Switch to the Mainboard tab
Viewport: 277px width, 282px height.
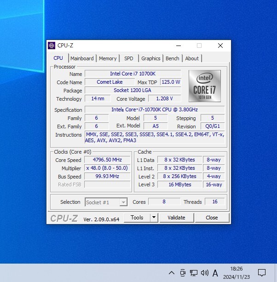click(82, 58)
